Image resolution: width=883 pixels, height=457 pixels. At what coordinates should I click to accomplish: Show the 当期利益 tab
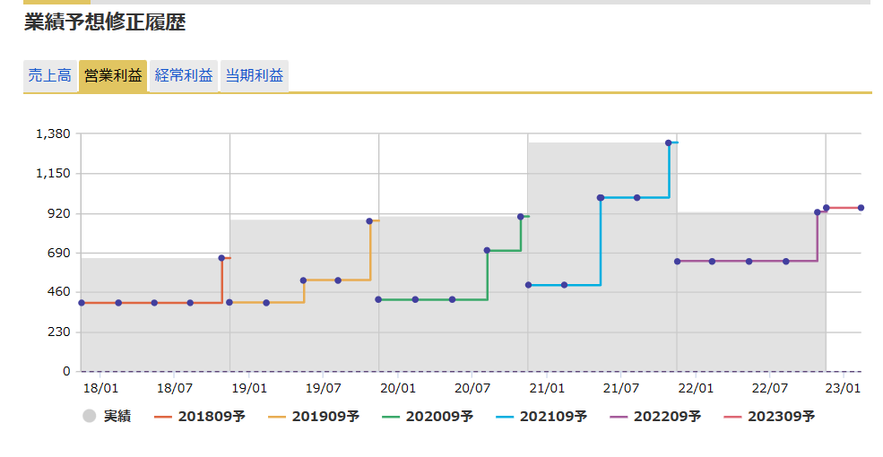pyautogui.click(x=255, y=76)
